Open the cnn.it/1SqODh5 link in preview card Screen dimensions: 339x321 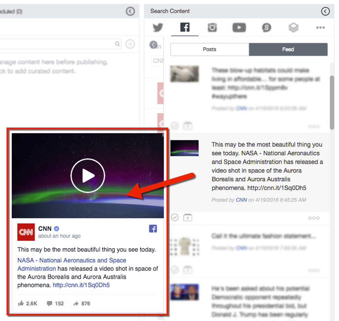click(81, 285)
